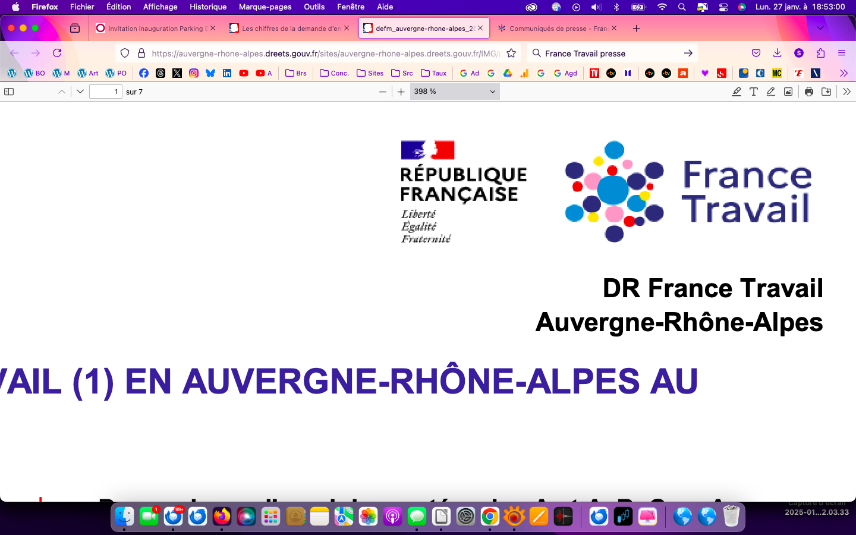Select the PDF text annotation tool
The height and width of the screenshot is (535, 856).
(x=754, y=92)
